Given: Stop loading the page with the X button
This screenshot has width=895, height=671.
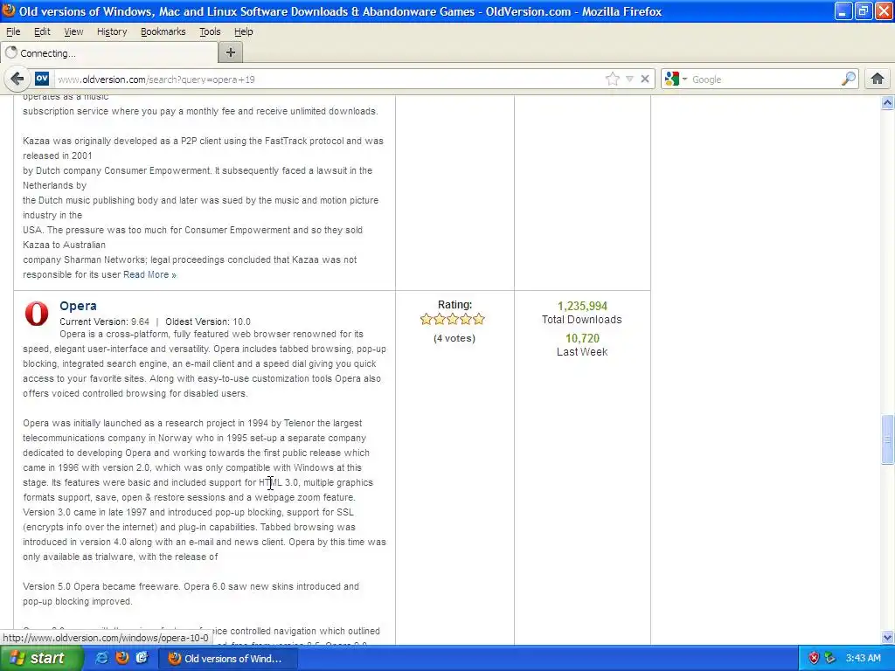Looking at the screenshot, I should tap(645, 79).
